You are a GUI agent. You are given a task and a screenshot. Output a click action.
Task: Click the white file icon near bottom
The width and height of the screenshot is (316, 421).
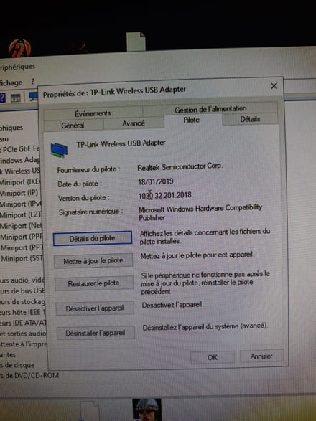point(90,411)
